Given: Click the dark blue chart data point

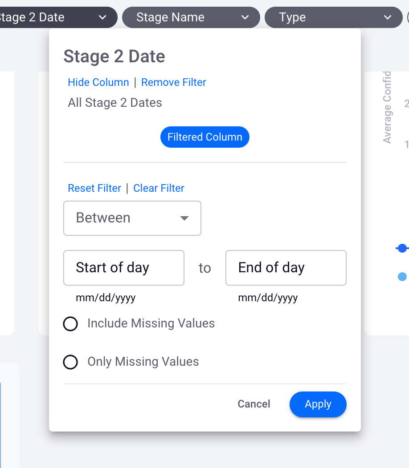Looking at the screenshot, I should [402, 249].
